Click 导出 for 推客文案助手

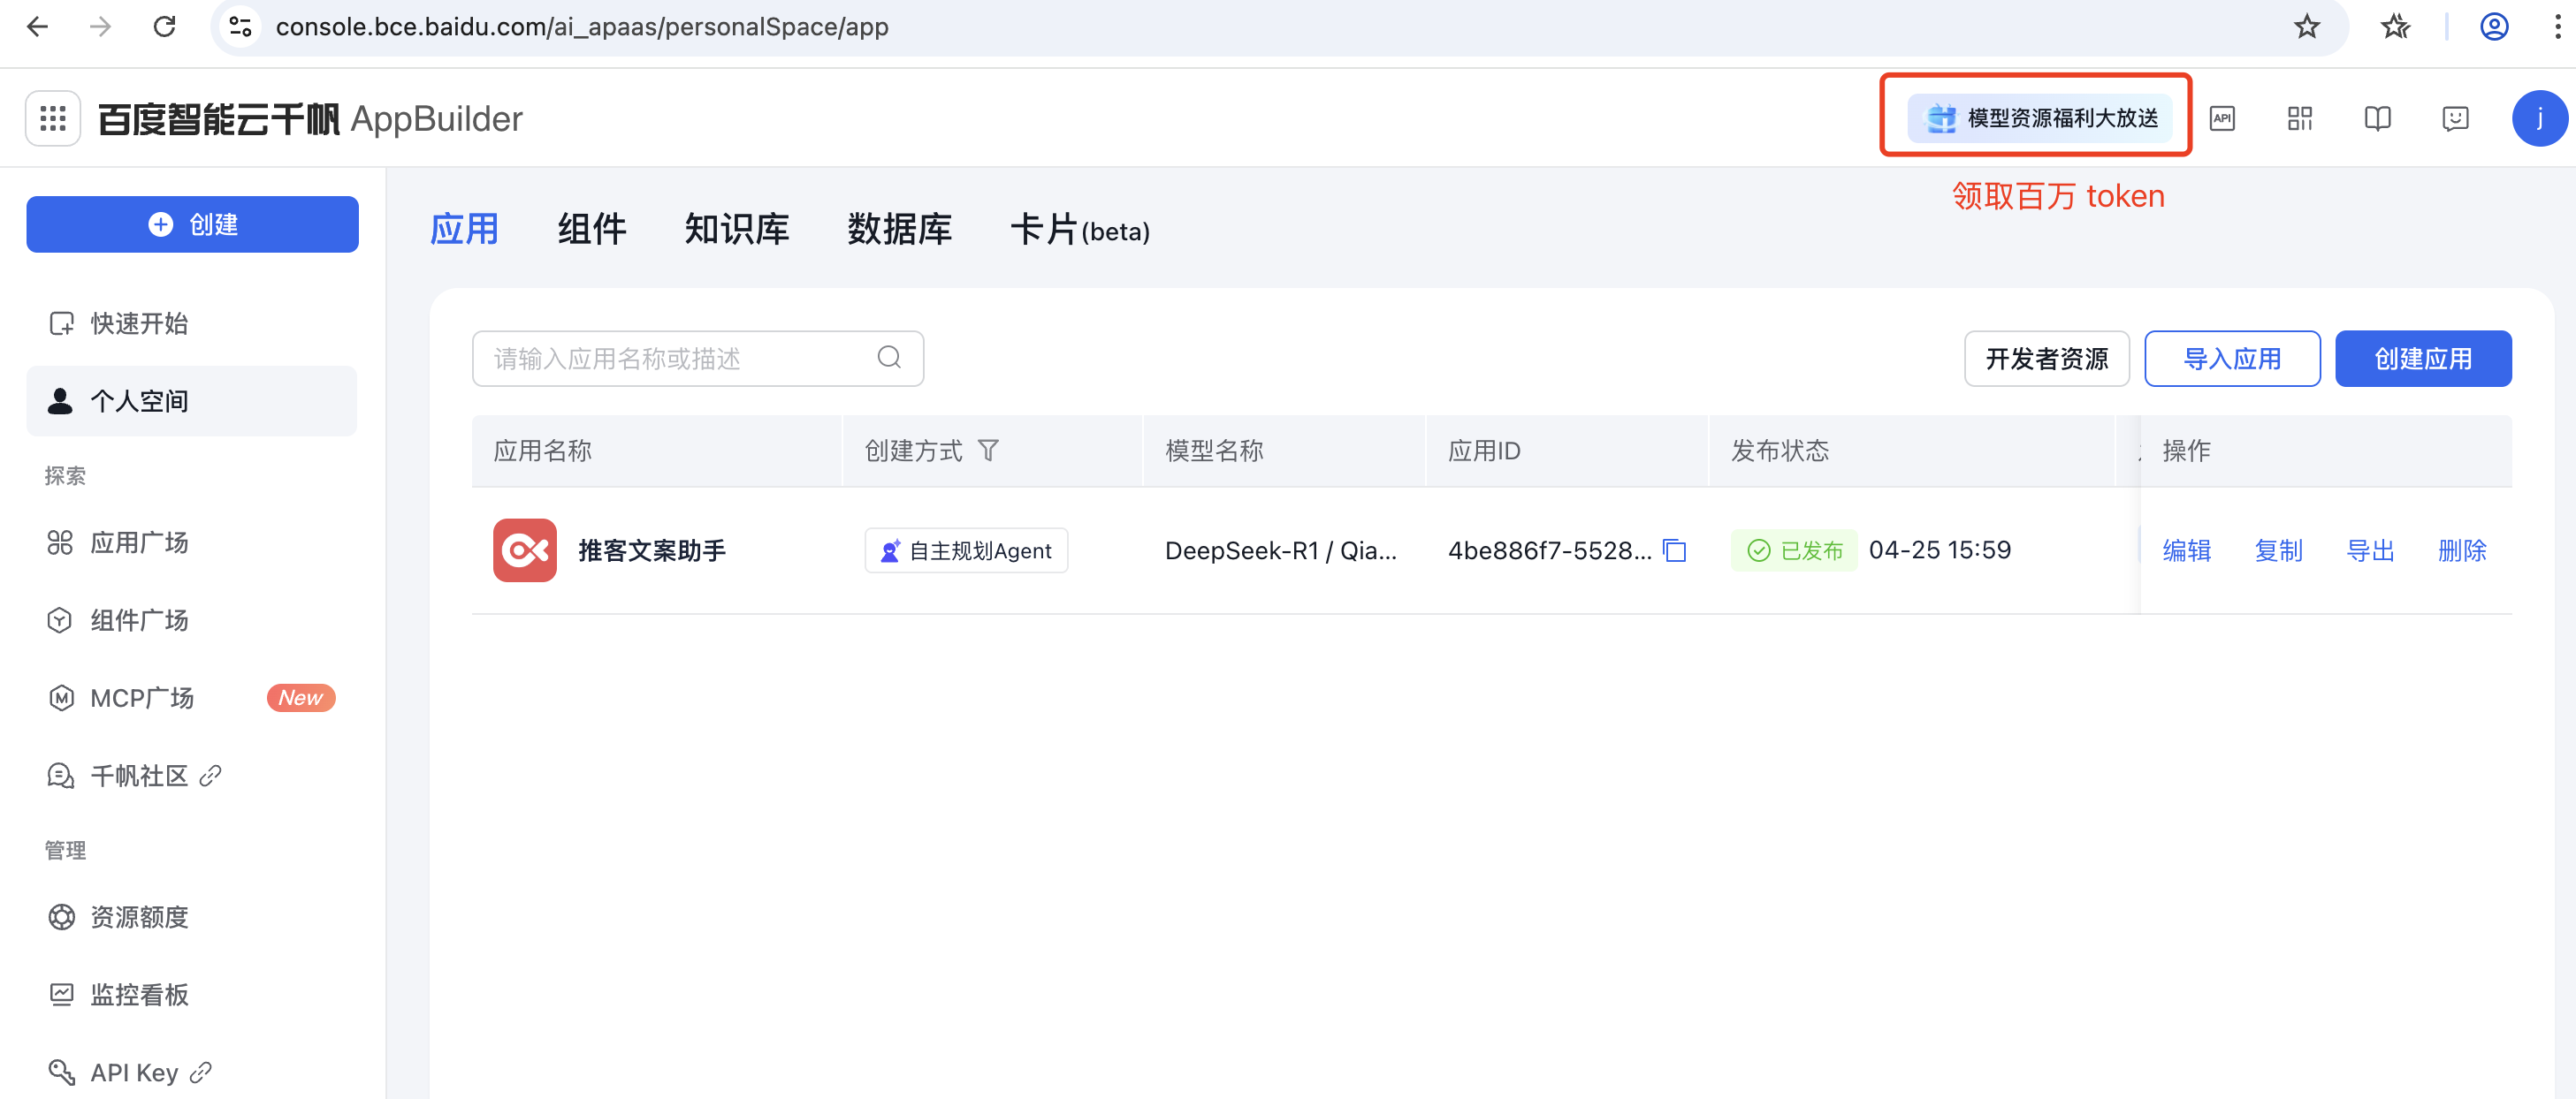point(2371,550)
